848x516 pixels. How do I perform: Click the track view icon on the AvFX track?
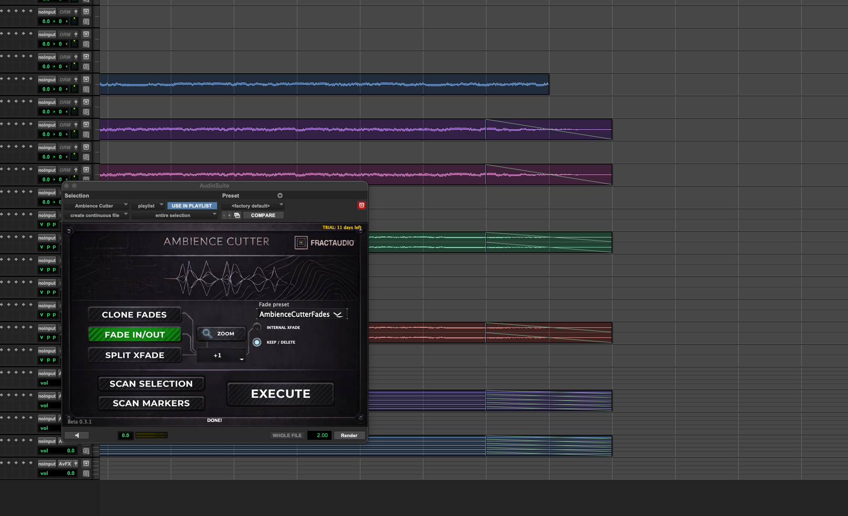(86, 463)
